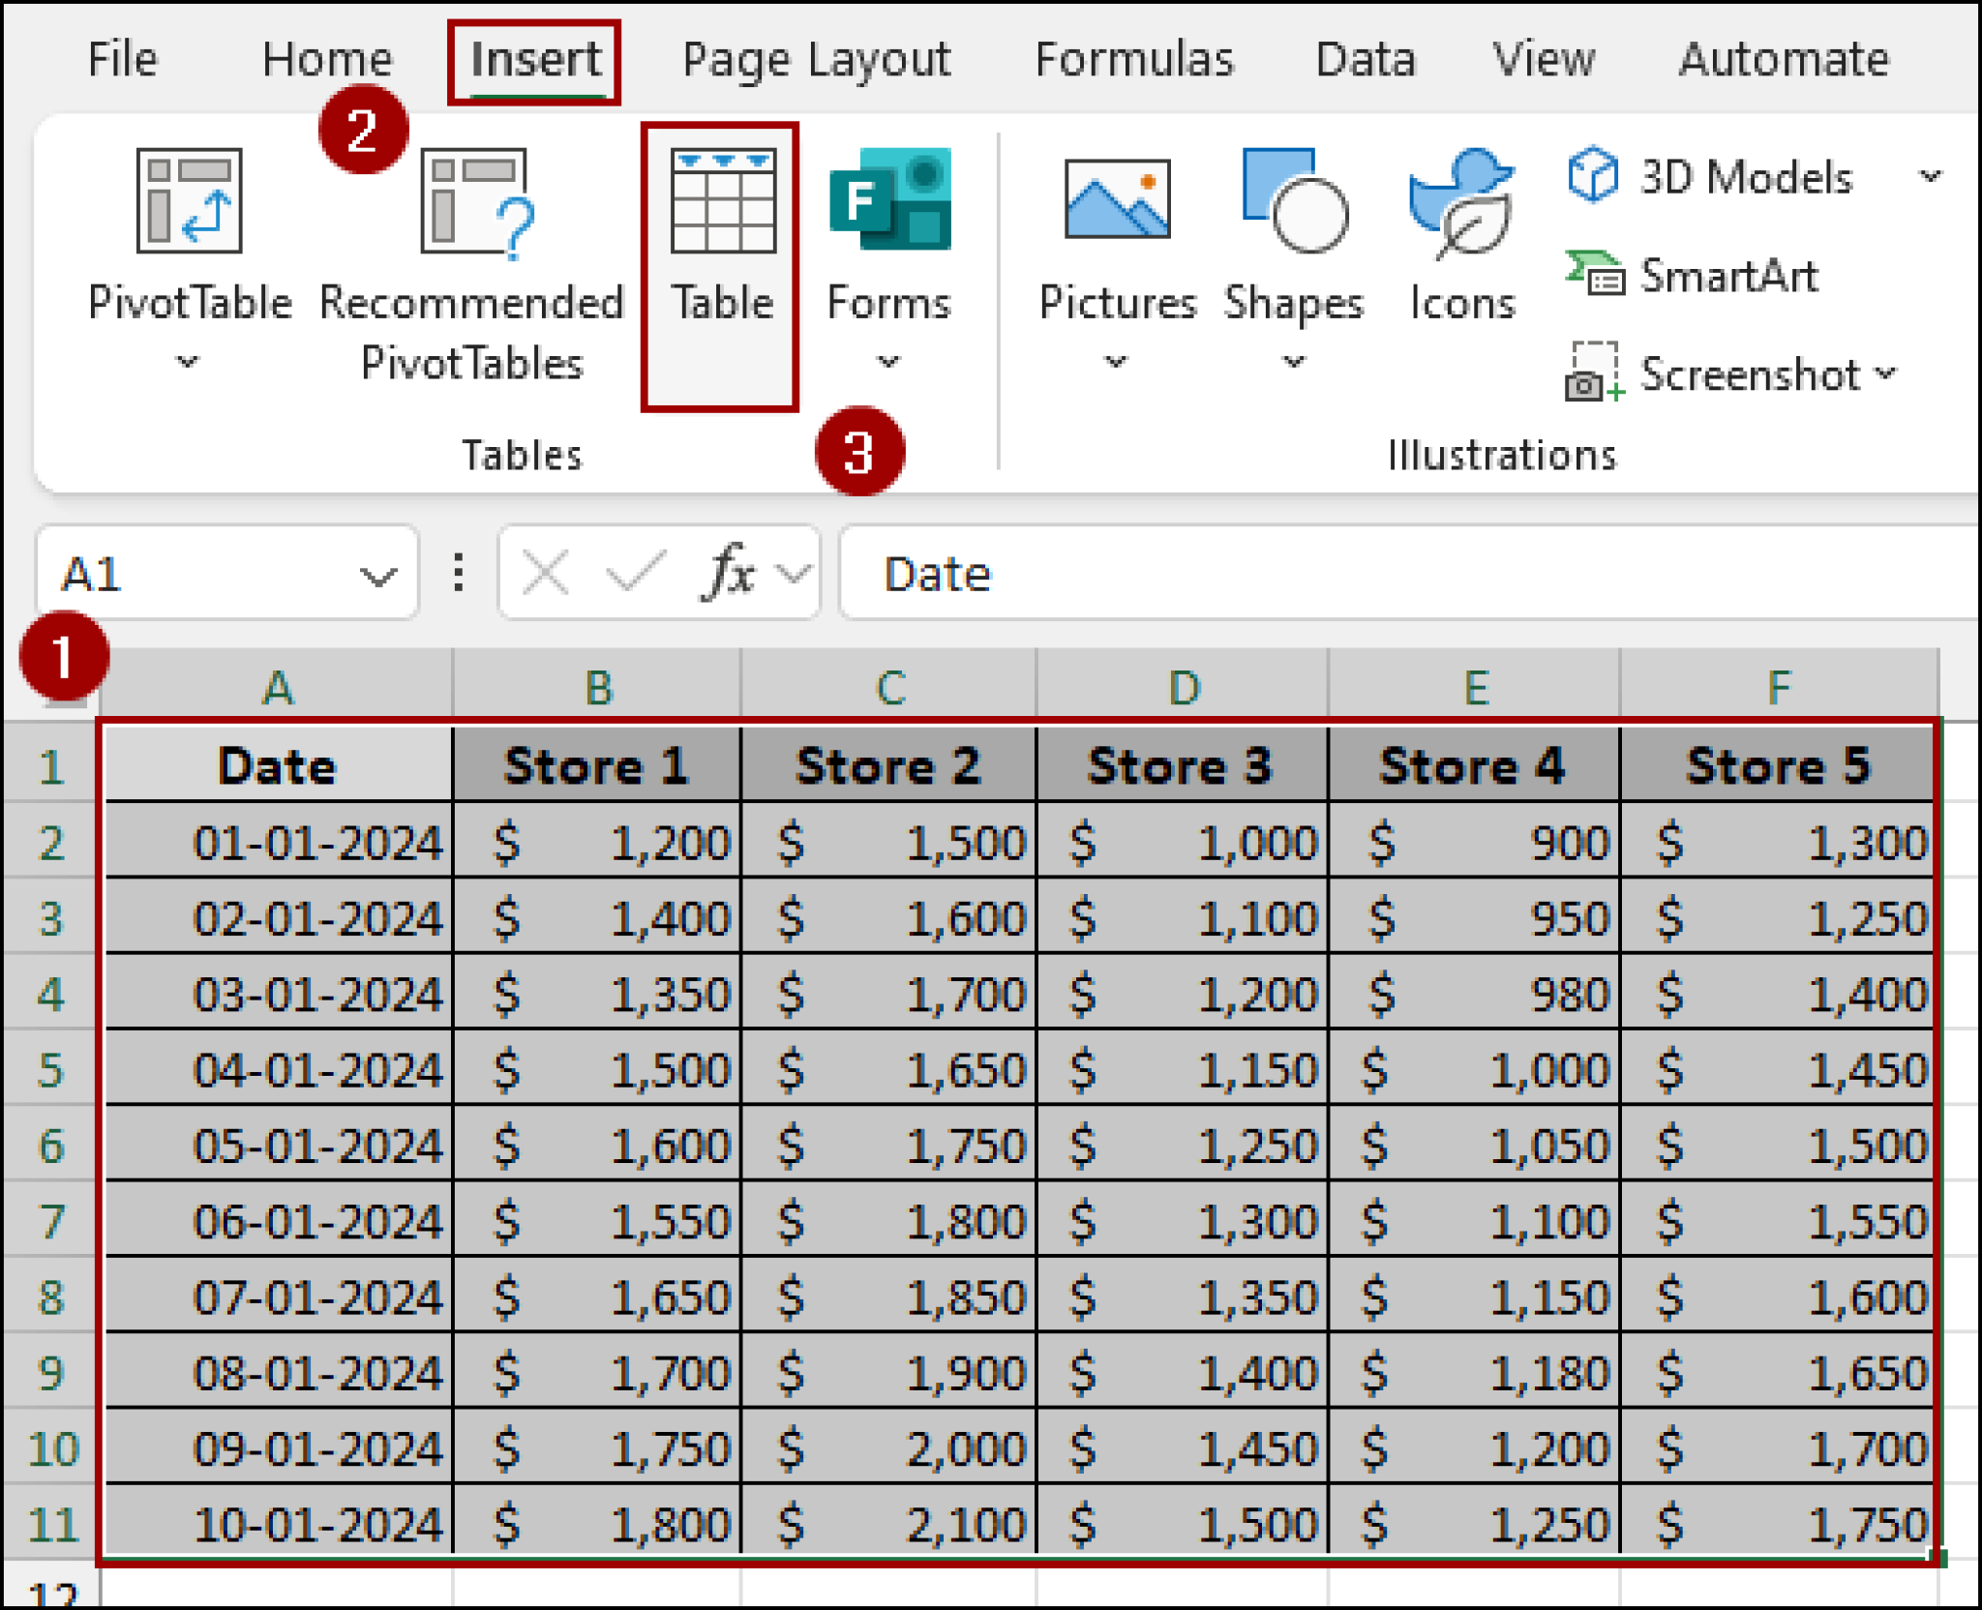Screen dimensions: 1982x1610
Task: Cancel the formula bar entry
Action: [545, 572]
